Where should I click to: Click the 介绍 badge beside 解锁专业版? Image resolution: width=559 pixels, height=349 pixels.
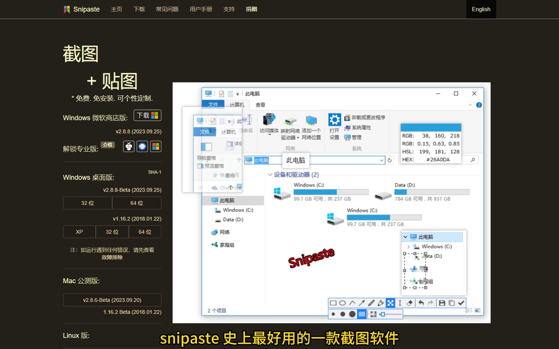pos(108,145)
